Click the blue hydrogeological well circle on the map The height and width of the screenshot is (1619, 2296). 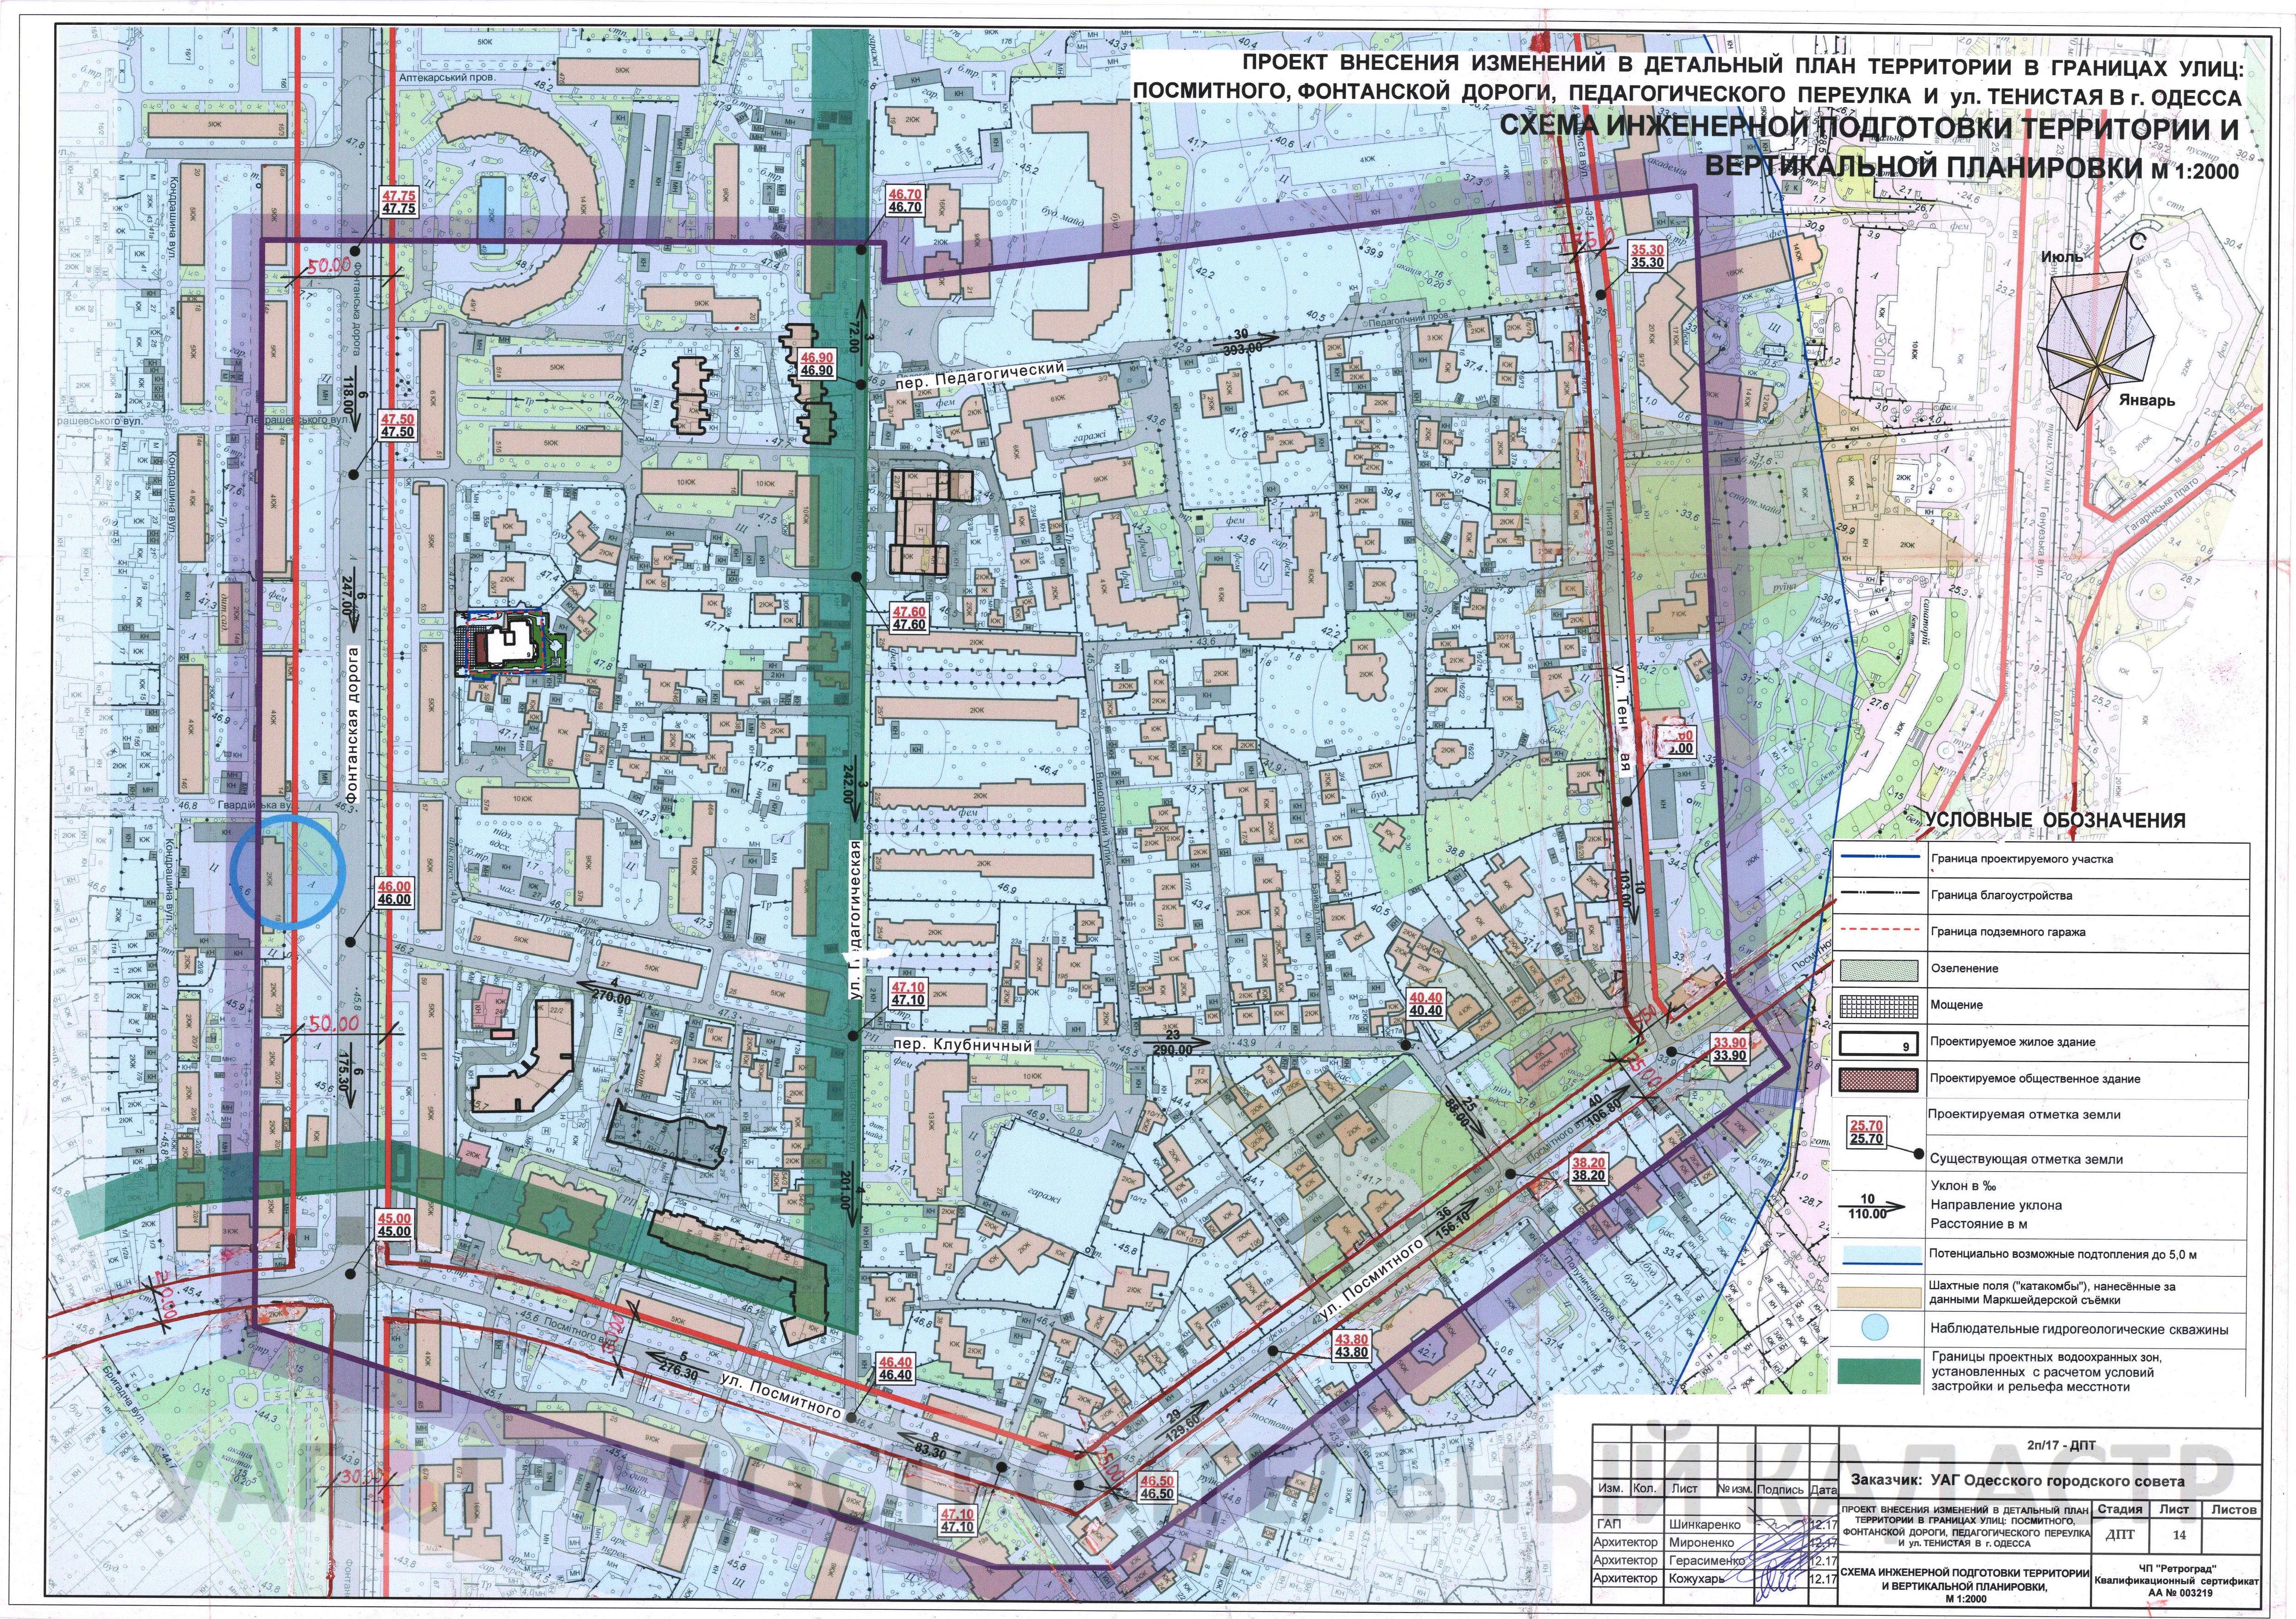(287, 872)
